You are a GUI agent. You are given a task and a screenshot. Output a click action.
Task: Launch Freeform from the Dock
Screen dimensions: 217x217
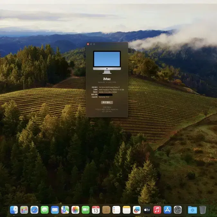(x=137, y=210)
